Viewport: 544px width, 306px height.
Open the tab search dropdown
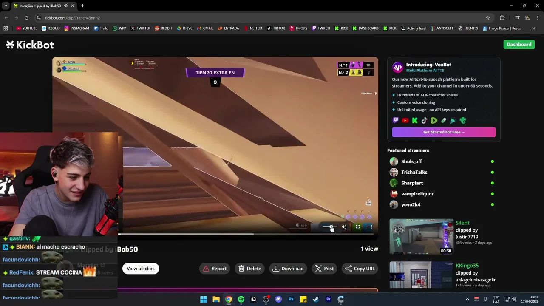tap(6, 6)
